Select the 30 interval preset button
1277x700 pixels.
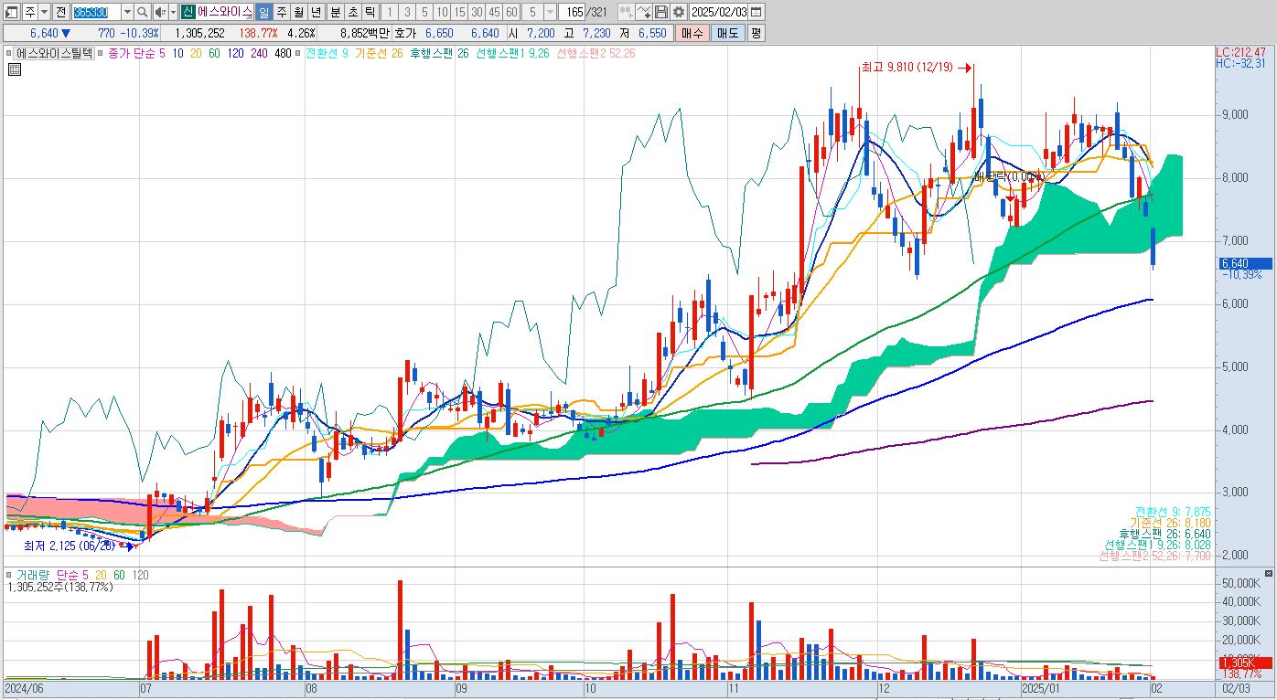(x=477, y=12)
